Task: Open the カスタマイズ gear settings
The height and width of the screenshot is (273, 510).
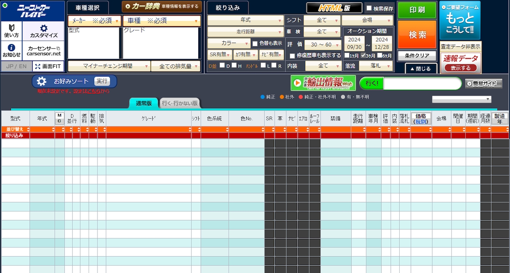Action: 43,31
